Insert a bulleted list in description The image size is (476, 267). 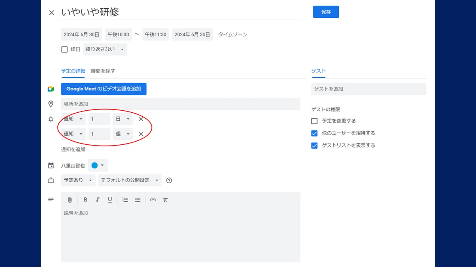[x=138, y=200]
